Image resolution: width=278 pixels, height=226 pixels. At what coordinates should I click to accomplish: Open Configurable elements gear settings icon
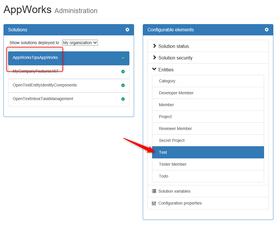(x=266, y=30)
